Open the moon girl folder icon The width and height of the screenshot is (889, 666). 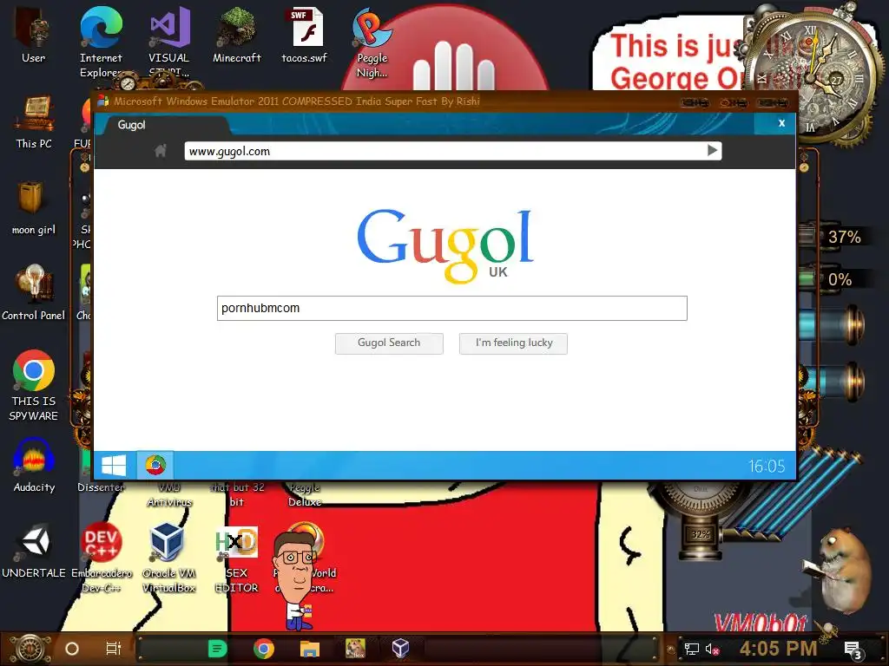tap(34, 208)
